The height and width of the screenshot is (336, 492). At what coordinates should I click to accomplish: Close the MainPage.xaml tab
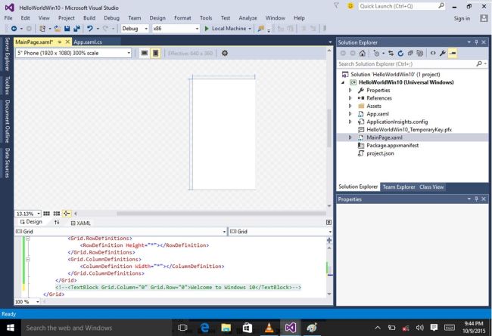point(67,42)
